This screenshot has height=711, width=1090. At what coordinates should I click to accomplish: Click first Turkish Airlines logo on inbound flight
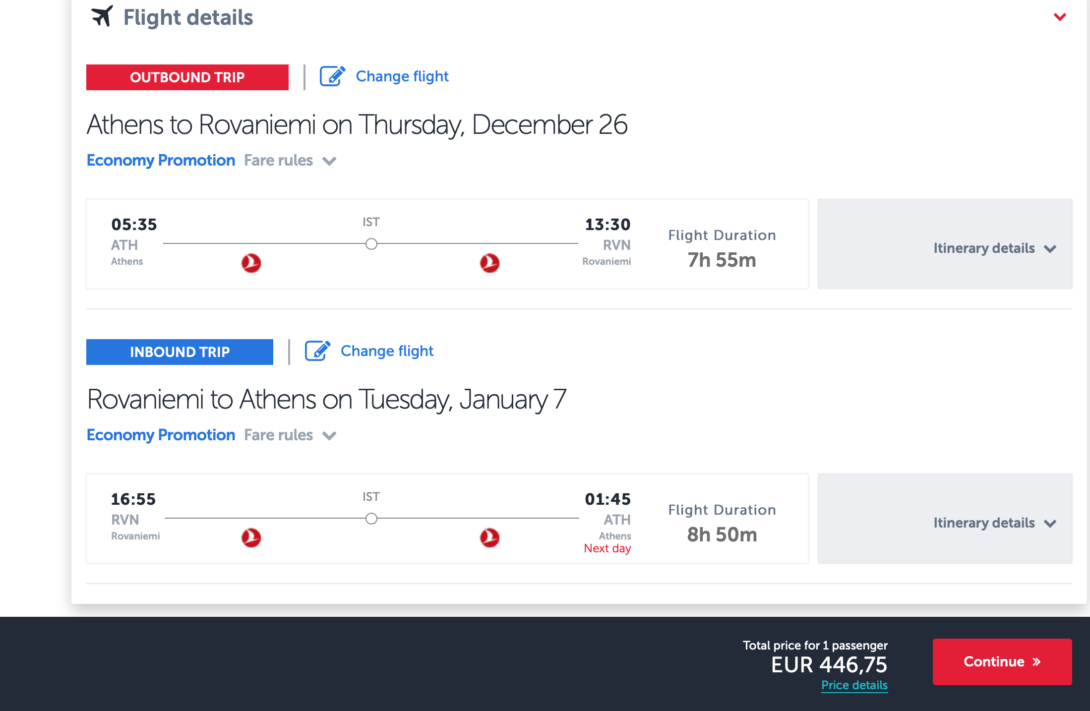click(251, 537)
